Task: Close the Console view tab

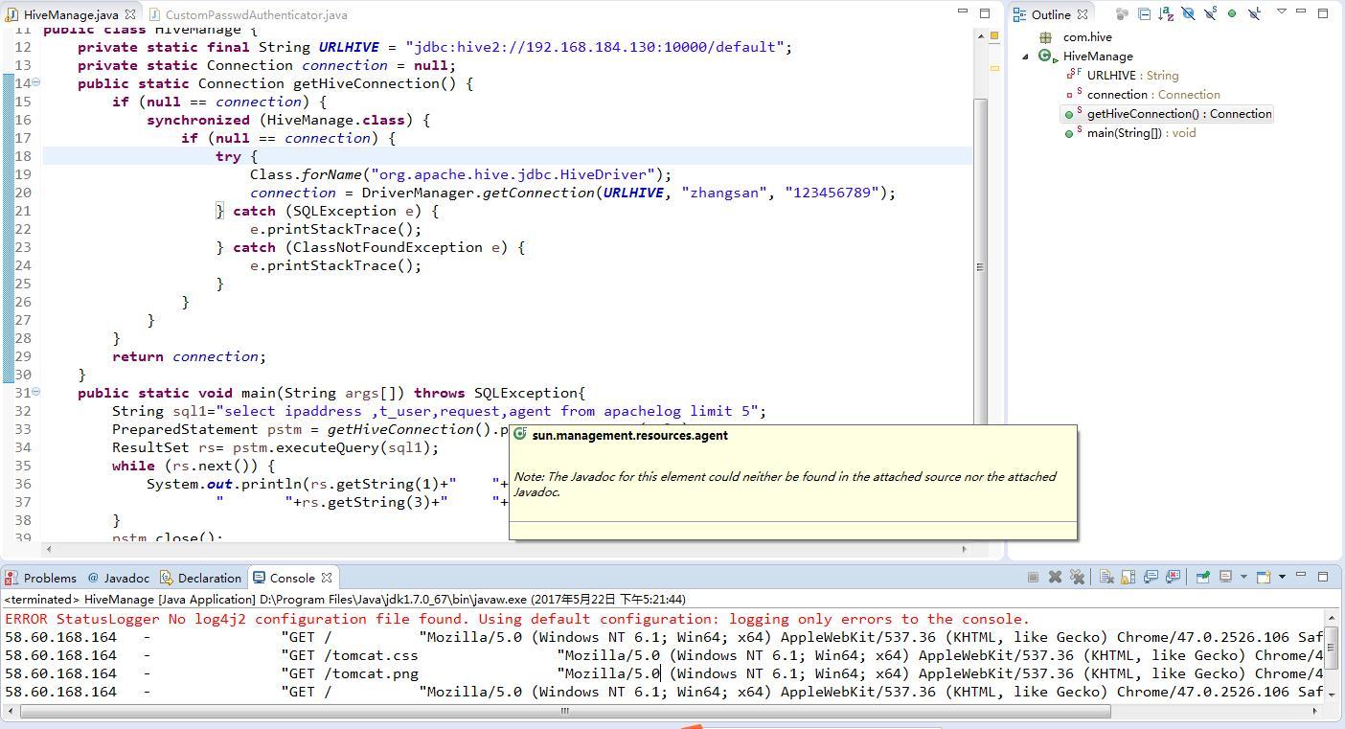Action: pyautogui.click(x=327, y=578)
